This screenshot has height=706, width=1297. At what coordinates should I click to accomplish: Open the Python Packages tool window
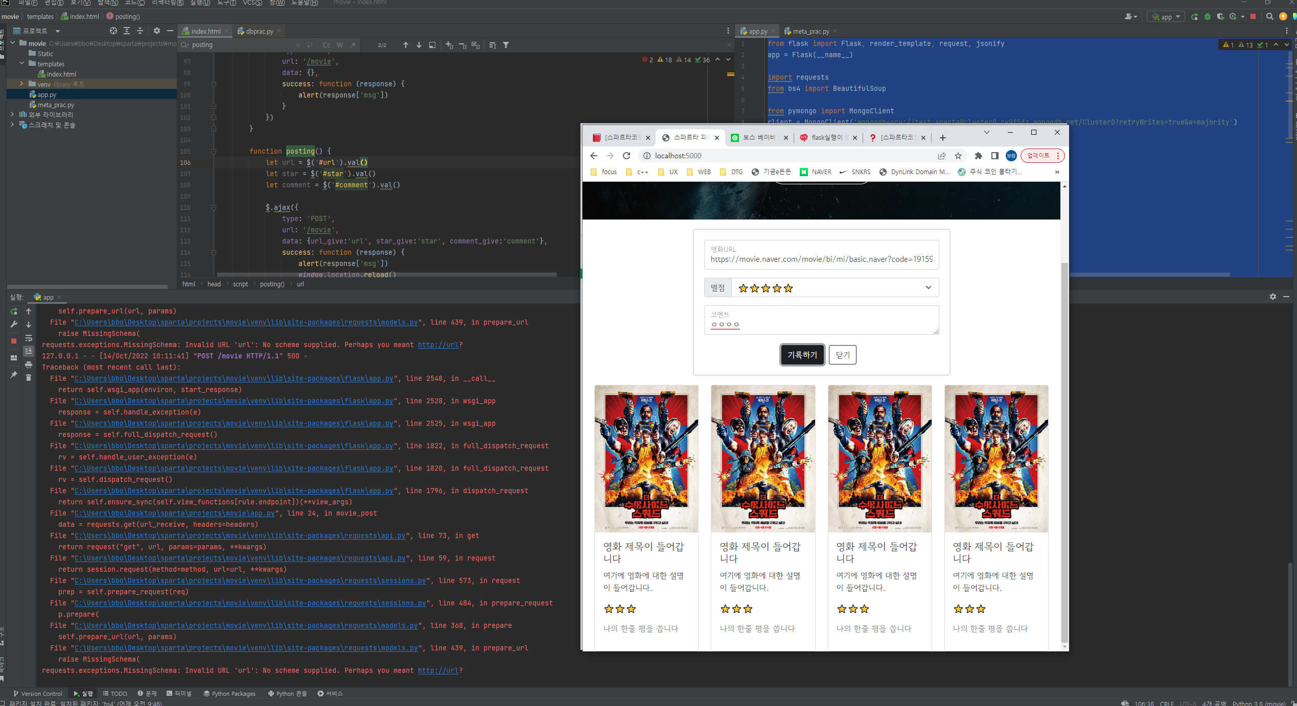(229, 694)
